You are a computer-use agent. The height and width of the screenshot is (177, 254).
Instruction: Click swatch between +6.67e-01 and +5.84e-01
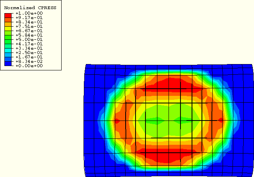(8, 33)
